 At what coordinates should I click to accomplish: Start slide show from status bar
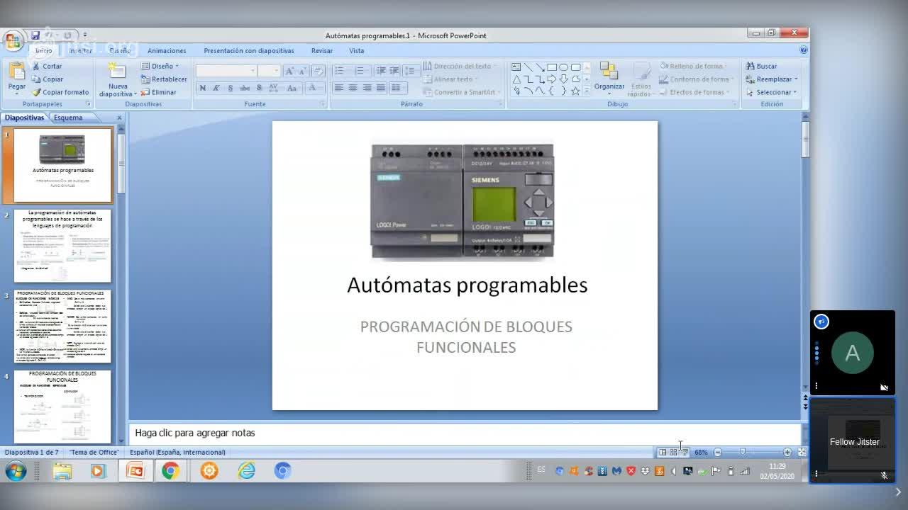coord(684,452)
